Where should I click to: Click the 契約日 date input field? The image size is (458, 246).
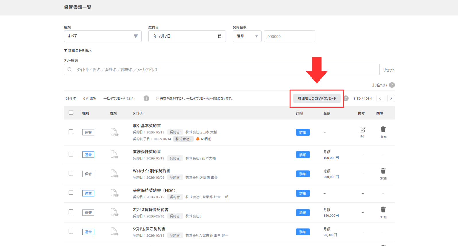pyautogui.click(x=187, y=36)
